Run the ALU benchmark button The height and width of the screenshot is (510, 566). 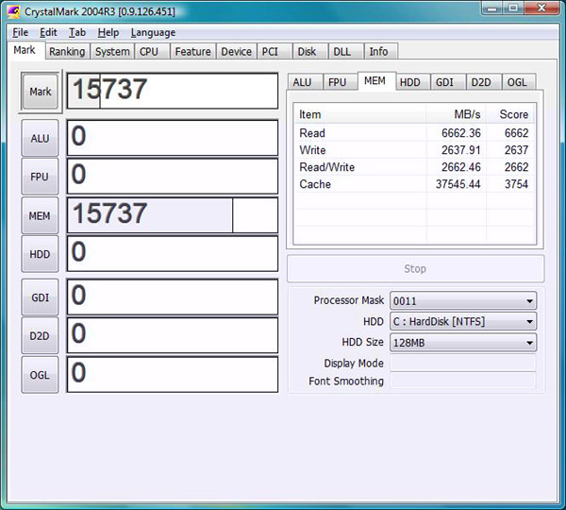tap(40, 138)
